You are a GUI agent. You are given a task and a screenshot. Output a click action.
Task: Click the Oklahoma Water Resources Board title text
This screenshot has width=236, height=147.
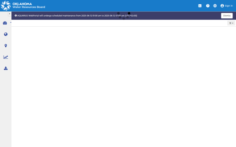tap(29, 5)
